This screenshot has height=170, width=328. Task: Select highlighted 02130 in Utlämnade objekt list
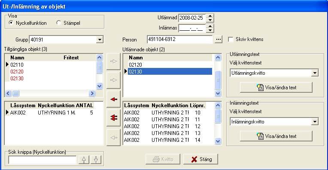pos(170,72)
